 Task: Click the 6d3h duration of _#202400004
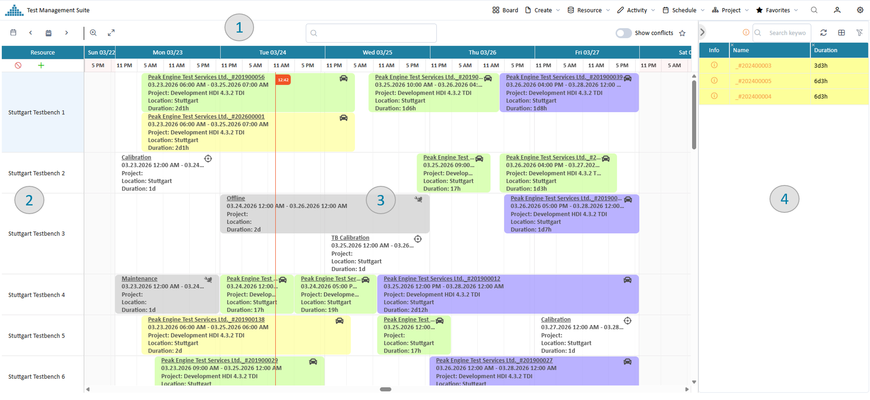click(821, 96)
